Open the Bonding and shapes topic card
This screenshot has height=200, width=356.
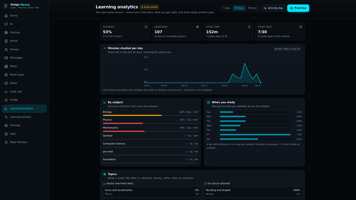pos(253,192)
